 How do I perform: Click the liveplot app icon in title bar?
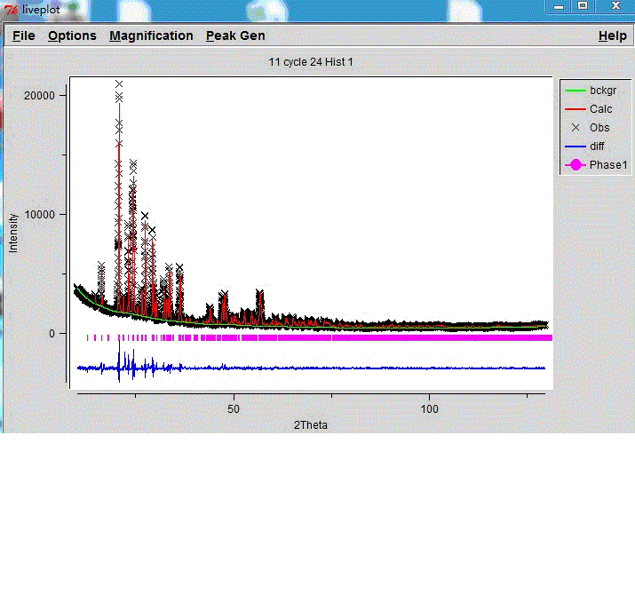[x=12, y=10]
